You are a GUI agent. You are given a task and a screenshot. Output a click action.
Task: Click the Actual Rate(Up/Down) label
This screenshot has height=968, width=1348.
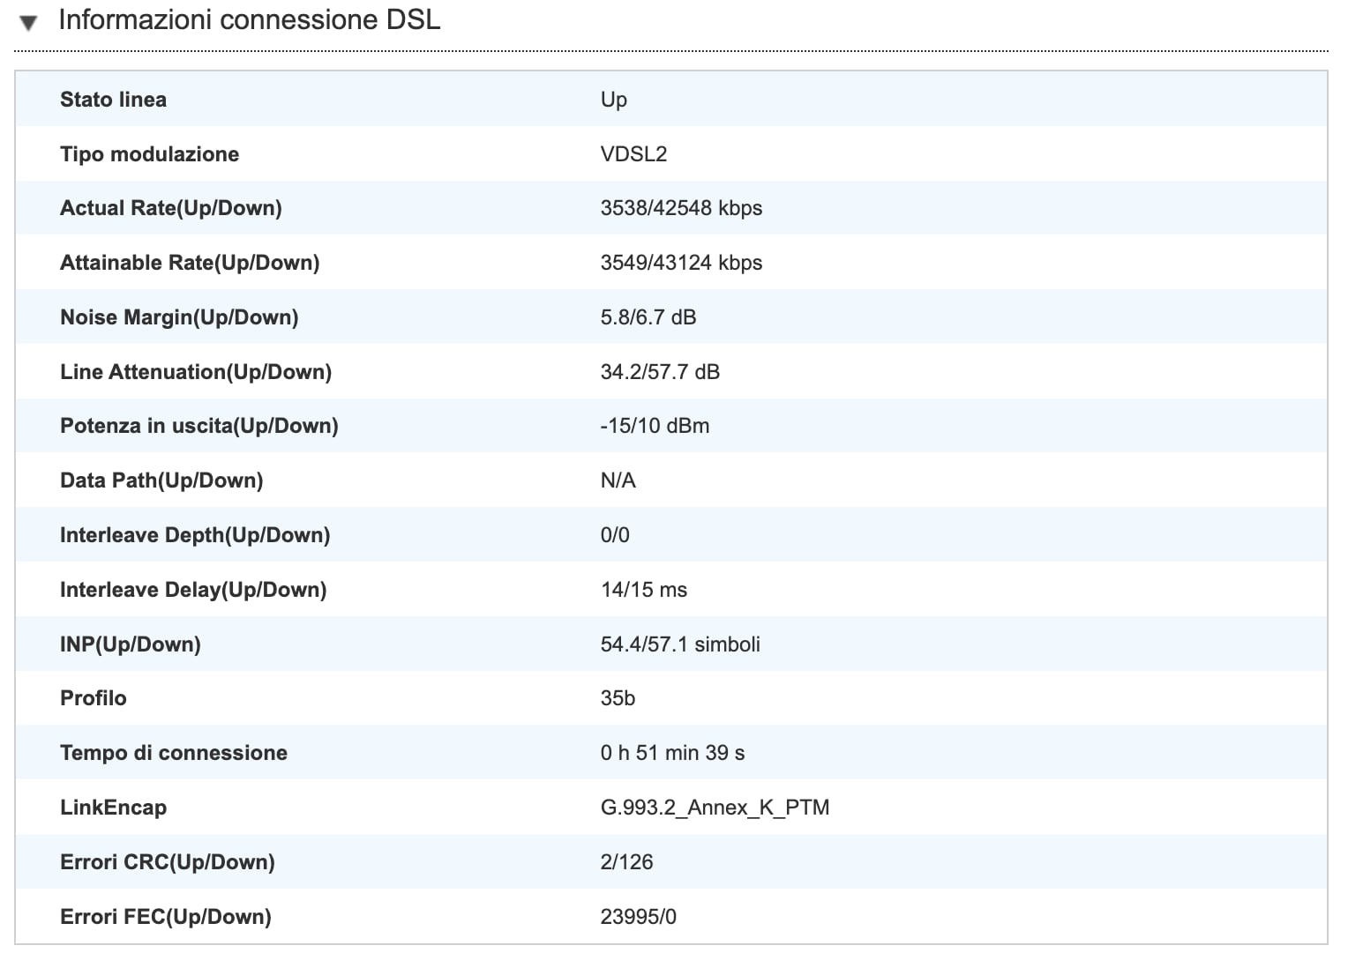pyautogui.click(x=170, y=208)
